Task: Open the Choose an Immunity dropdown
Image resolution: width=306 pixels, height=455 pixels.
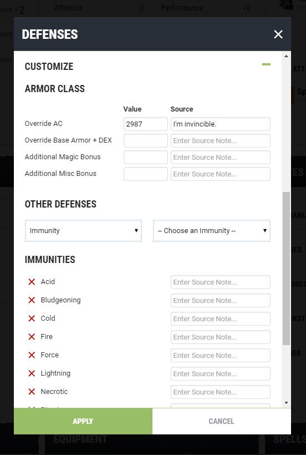Action: tap(212, 231)
